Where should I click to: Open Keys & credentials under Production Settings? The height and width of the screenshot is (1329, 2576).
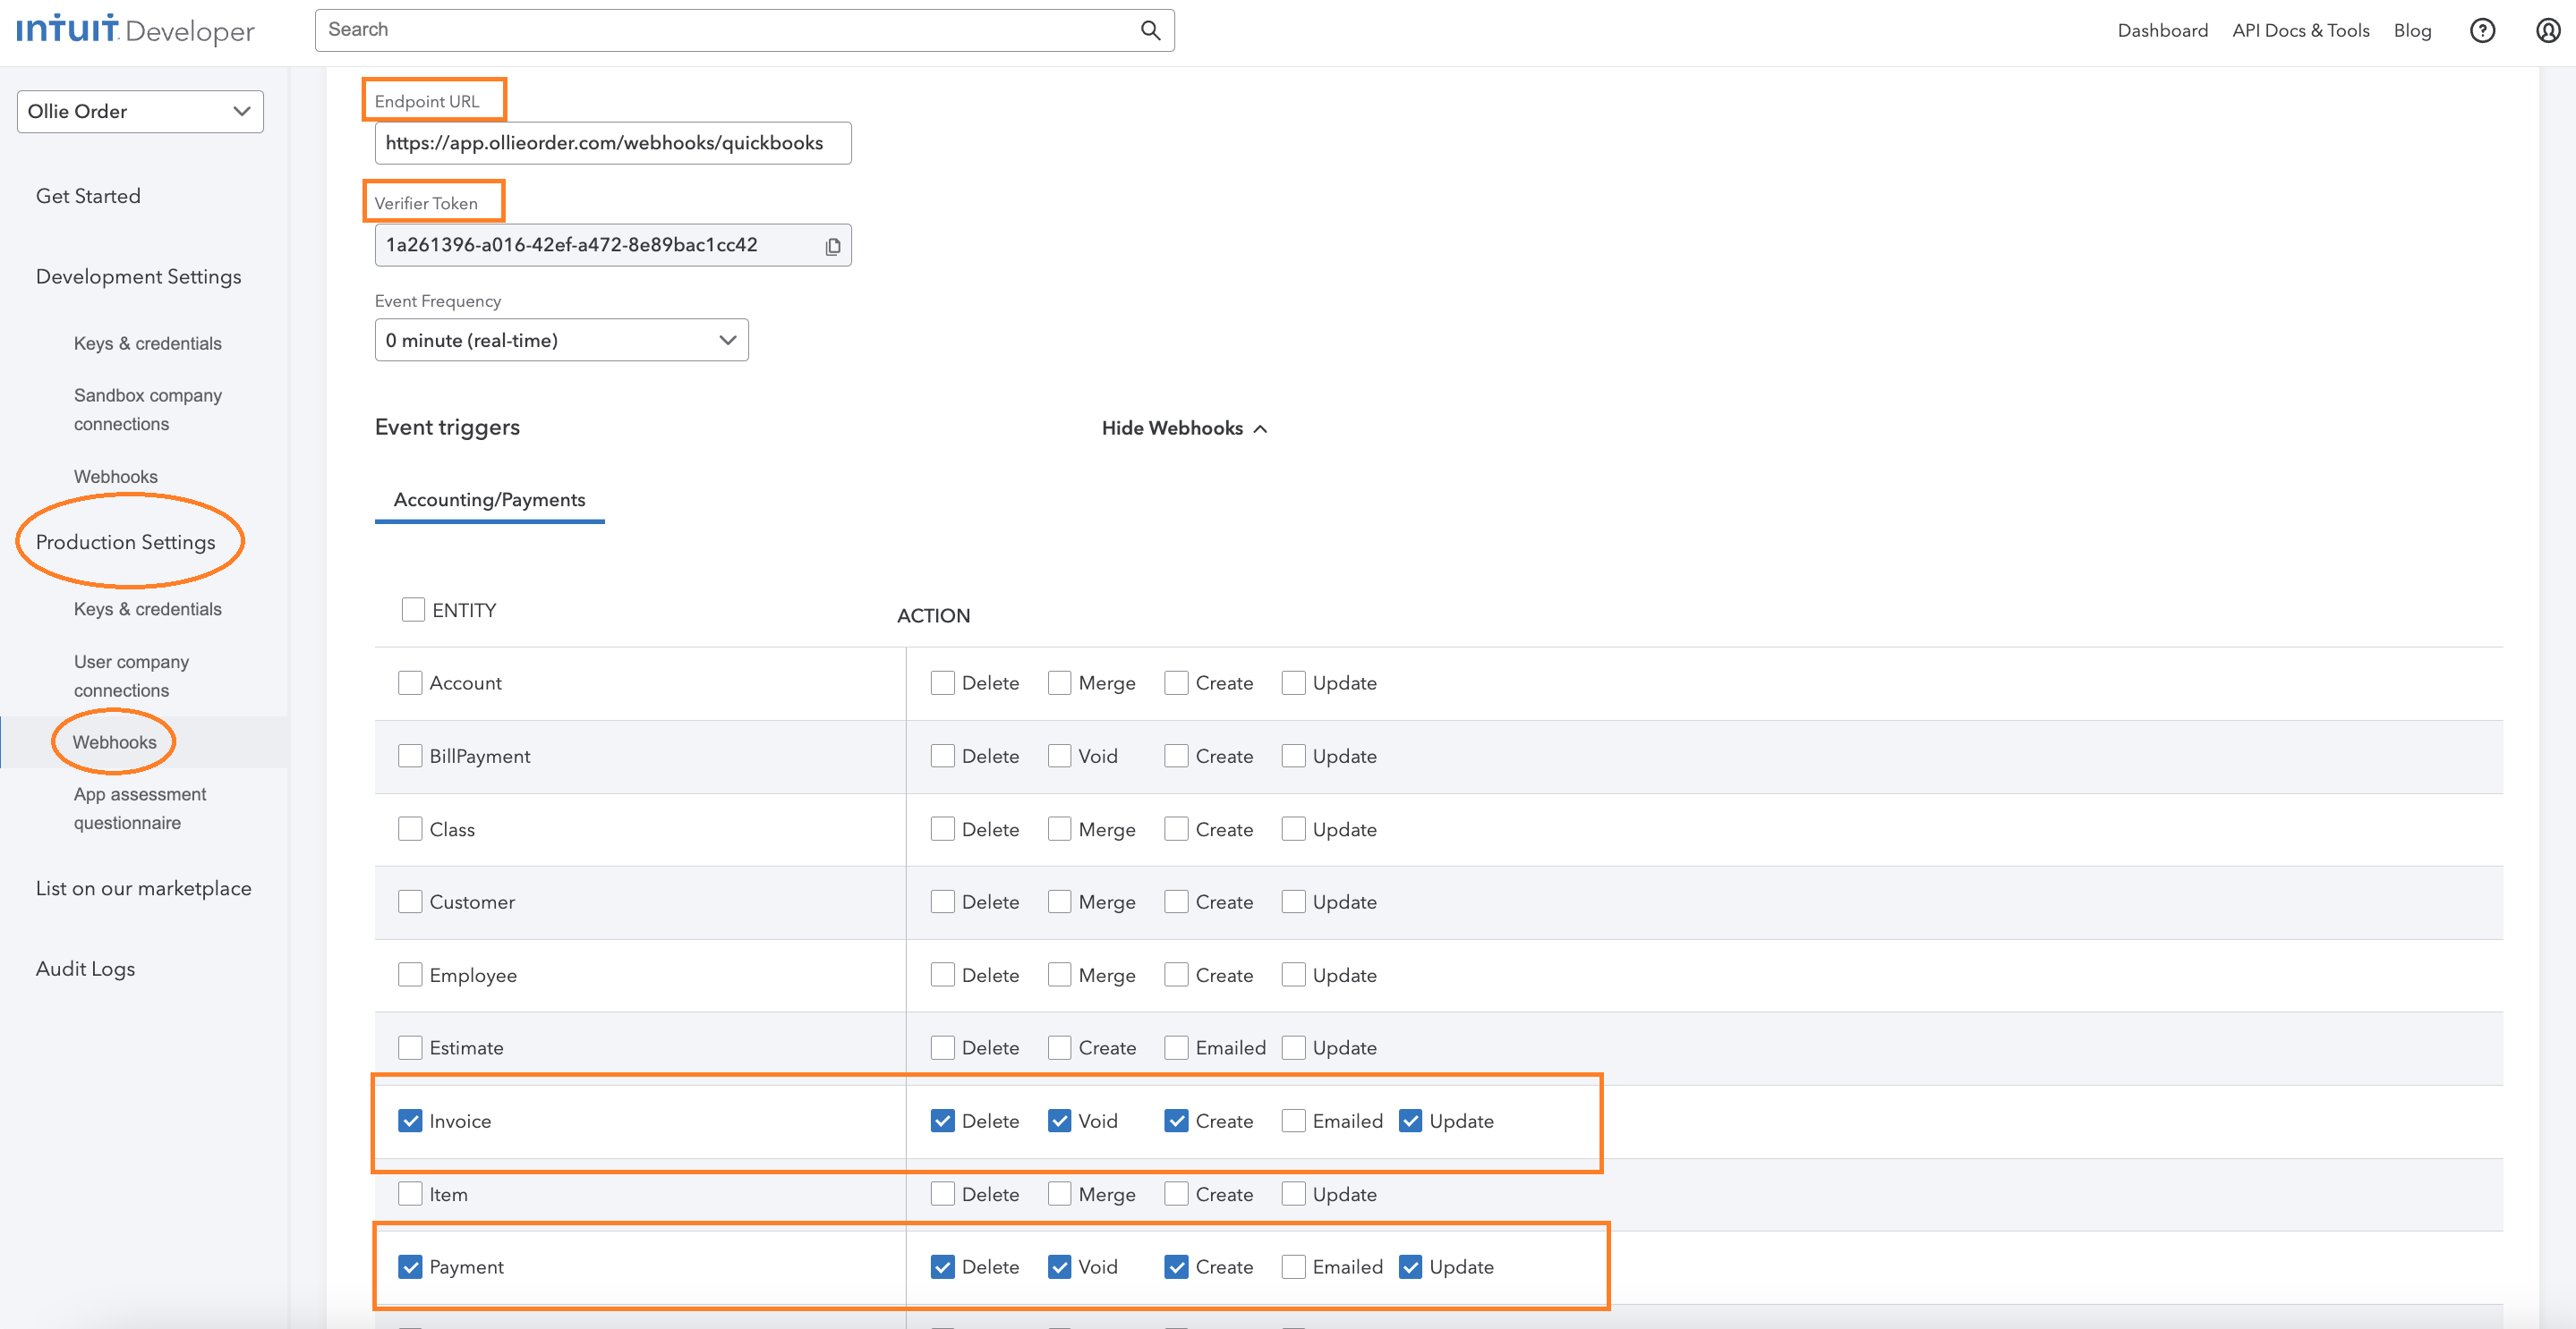[x=148, y=608]
